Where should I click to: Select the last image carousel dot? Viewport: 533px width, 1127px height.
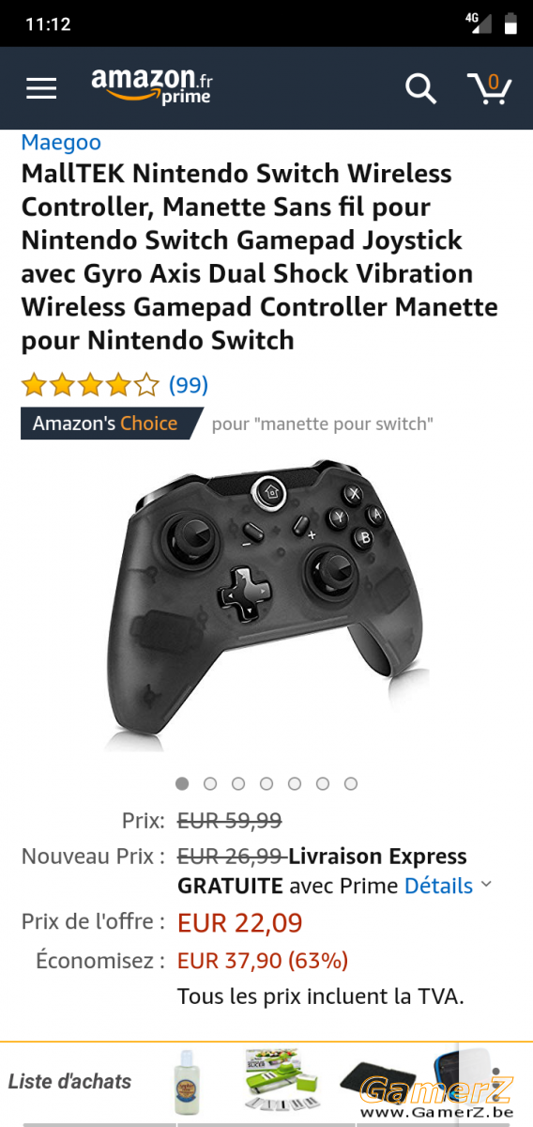(351, 783)
